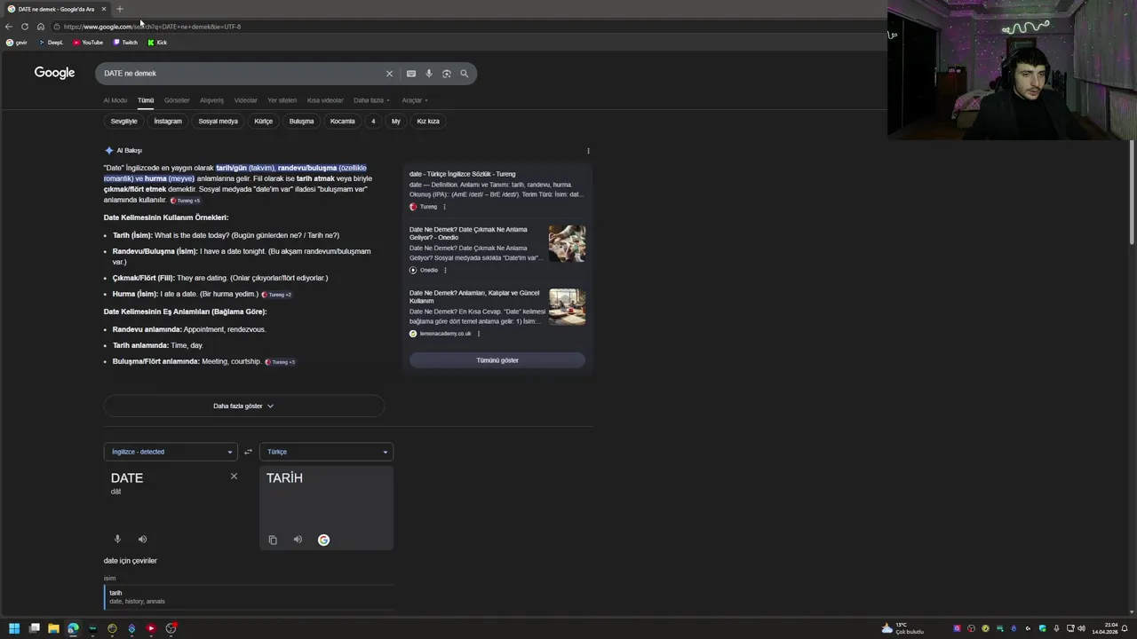This screenshot has width=1137, height=639.
Task: Click the page vertical scrollbar
Action: (1131, 191)
